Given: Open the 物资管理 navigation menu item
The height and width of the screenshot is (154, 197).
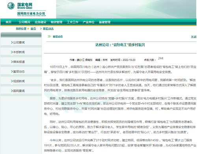Looking at the screenshot, I should 56,22.
